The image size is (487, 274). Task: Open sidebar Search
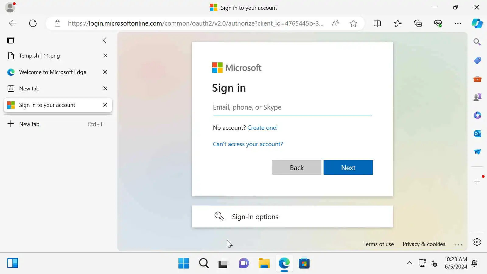coord(477,42)
